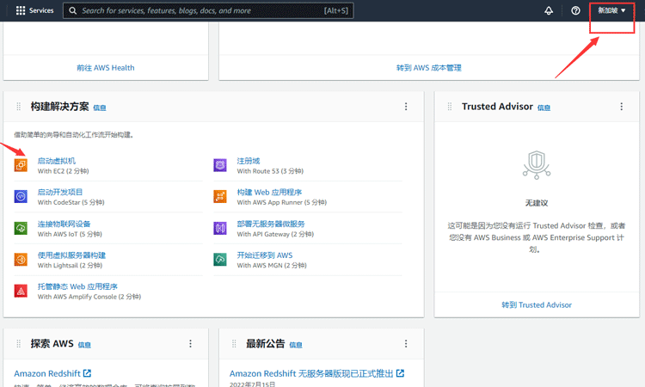Click the CodeStar blue icon

click(x=21, y=197)
